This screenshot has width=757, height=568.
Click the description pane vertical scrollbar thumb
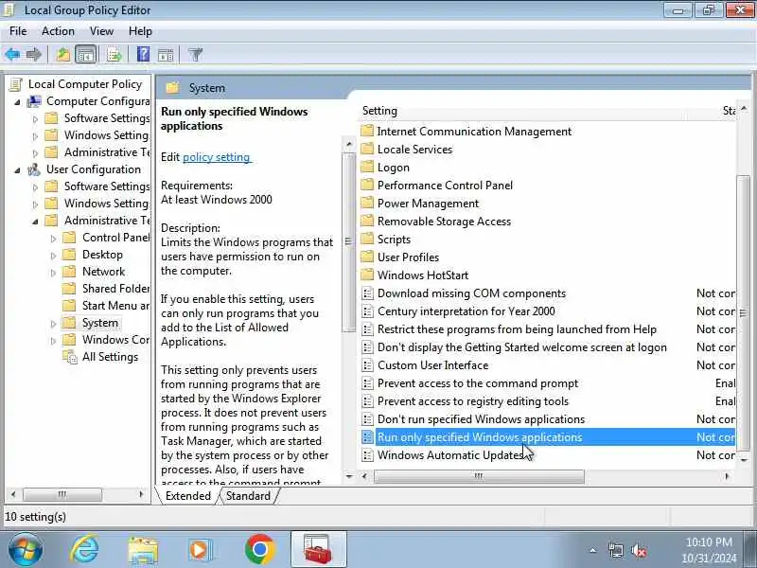[x=348, y=242]
